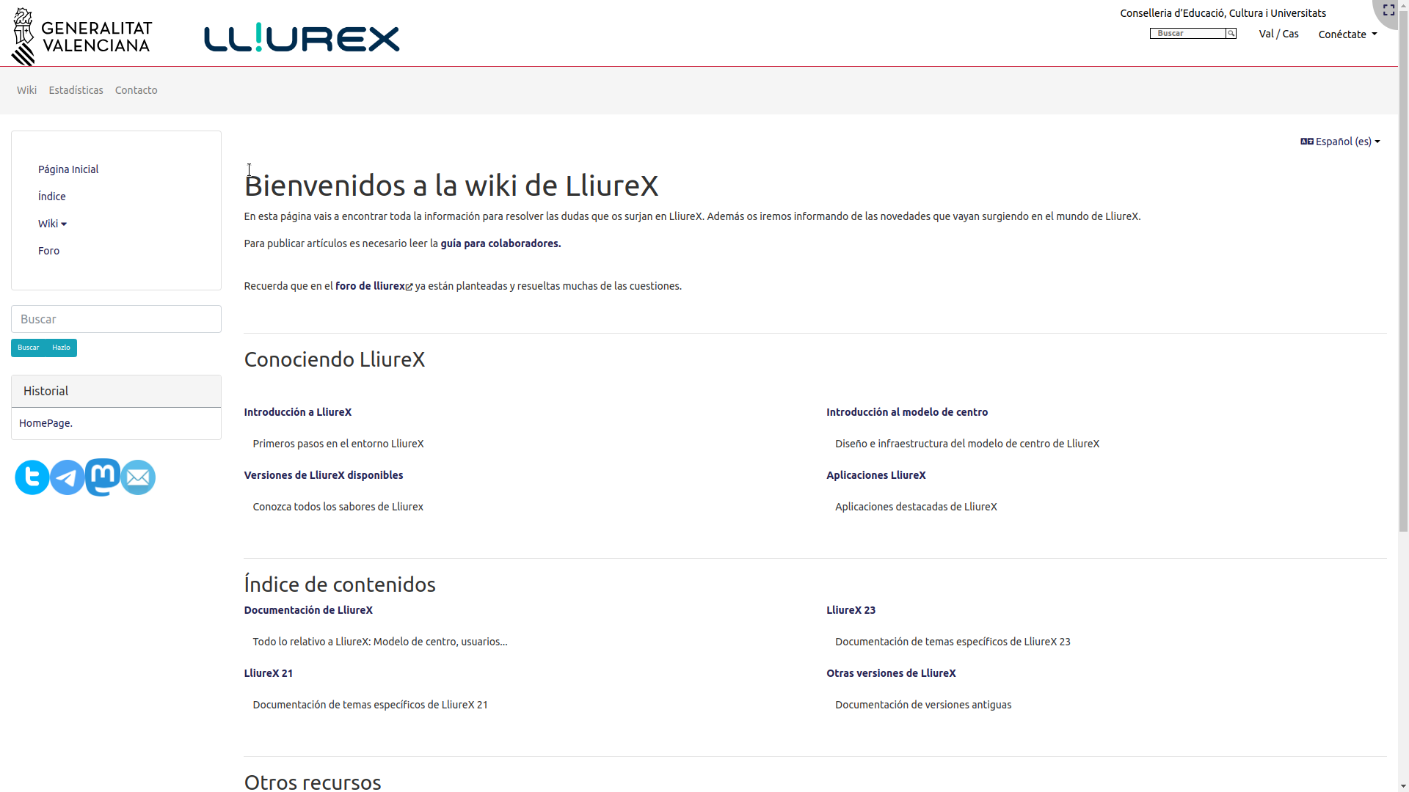Toggle fullscreen with top-right corner icon
This screenshot has height=792, width=1409.
1388,10
